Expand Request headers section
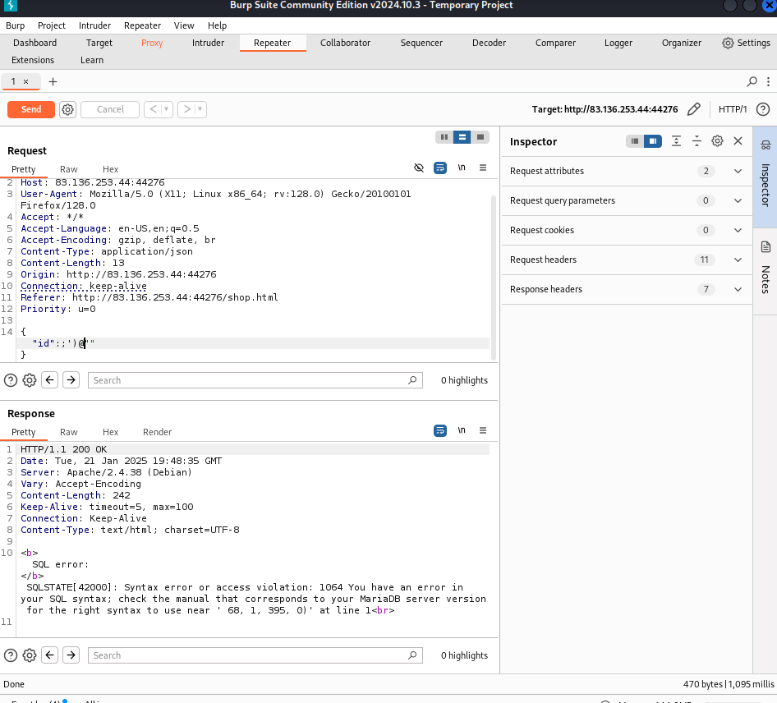 pos(737,260)
